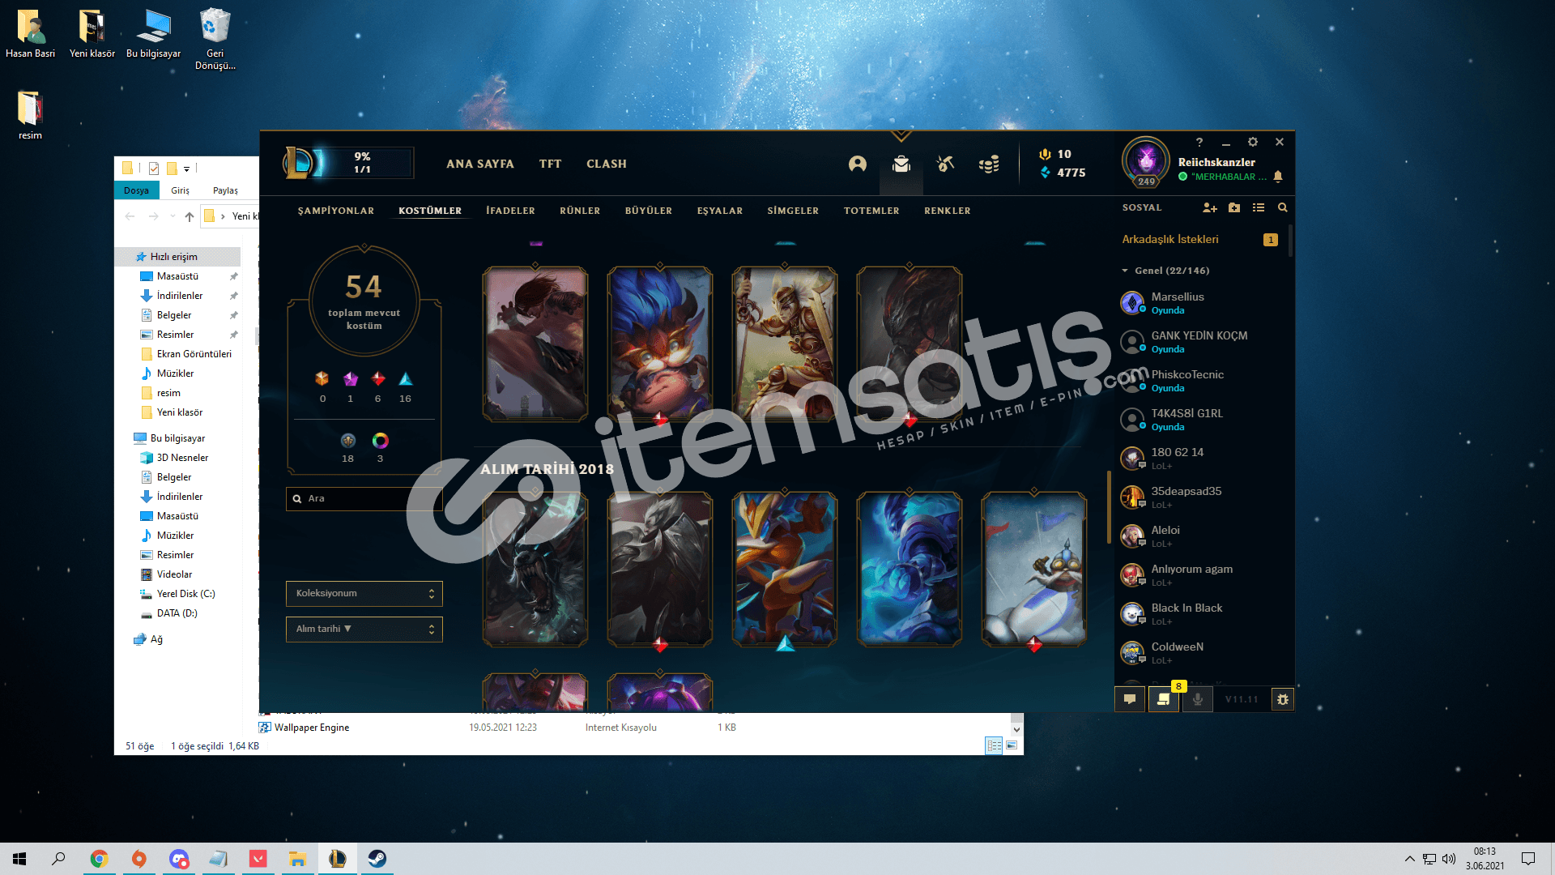Open the CLASH section

pos(607,164)
